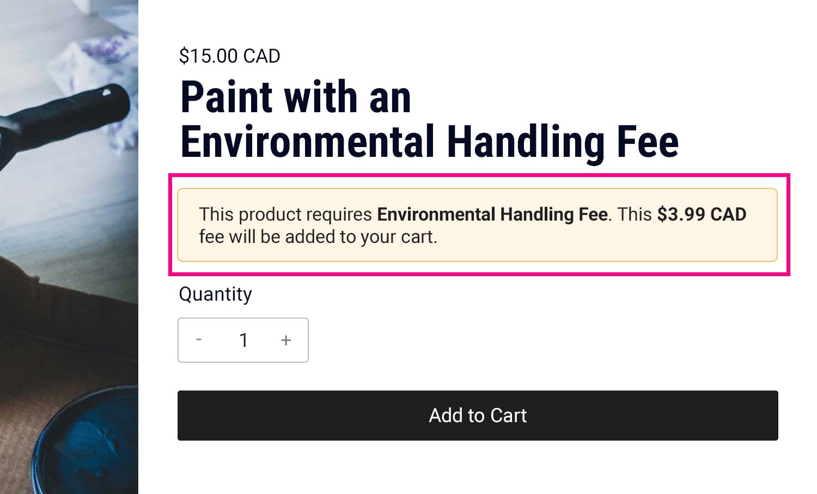Click the Quantity label
The image size is (817, 494).
click(x=215, y=294)
